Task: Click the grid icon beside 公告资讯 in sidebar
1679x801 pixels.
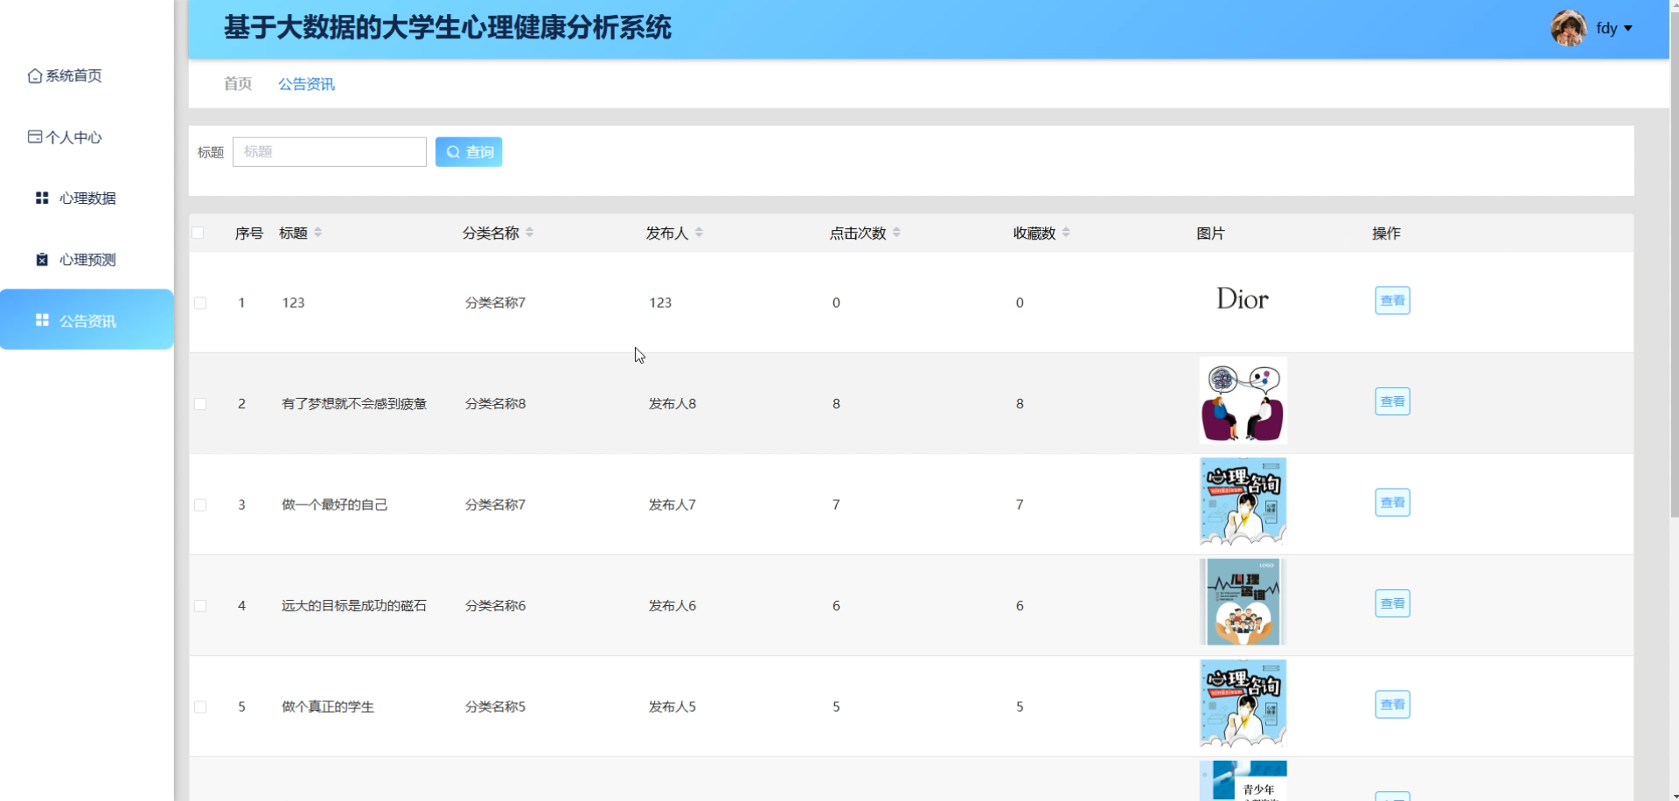Action: click(42, 320)
